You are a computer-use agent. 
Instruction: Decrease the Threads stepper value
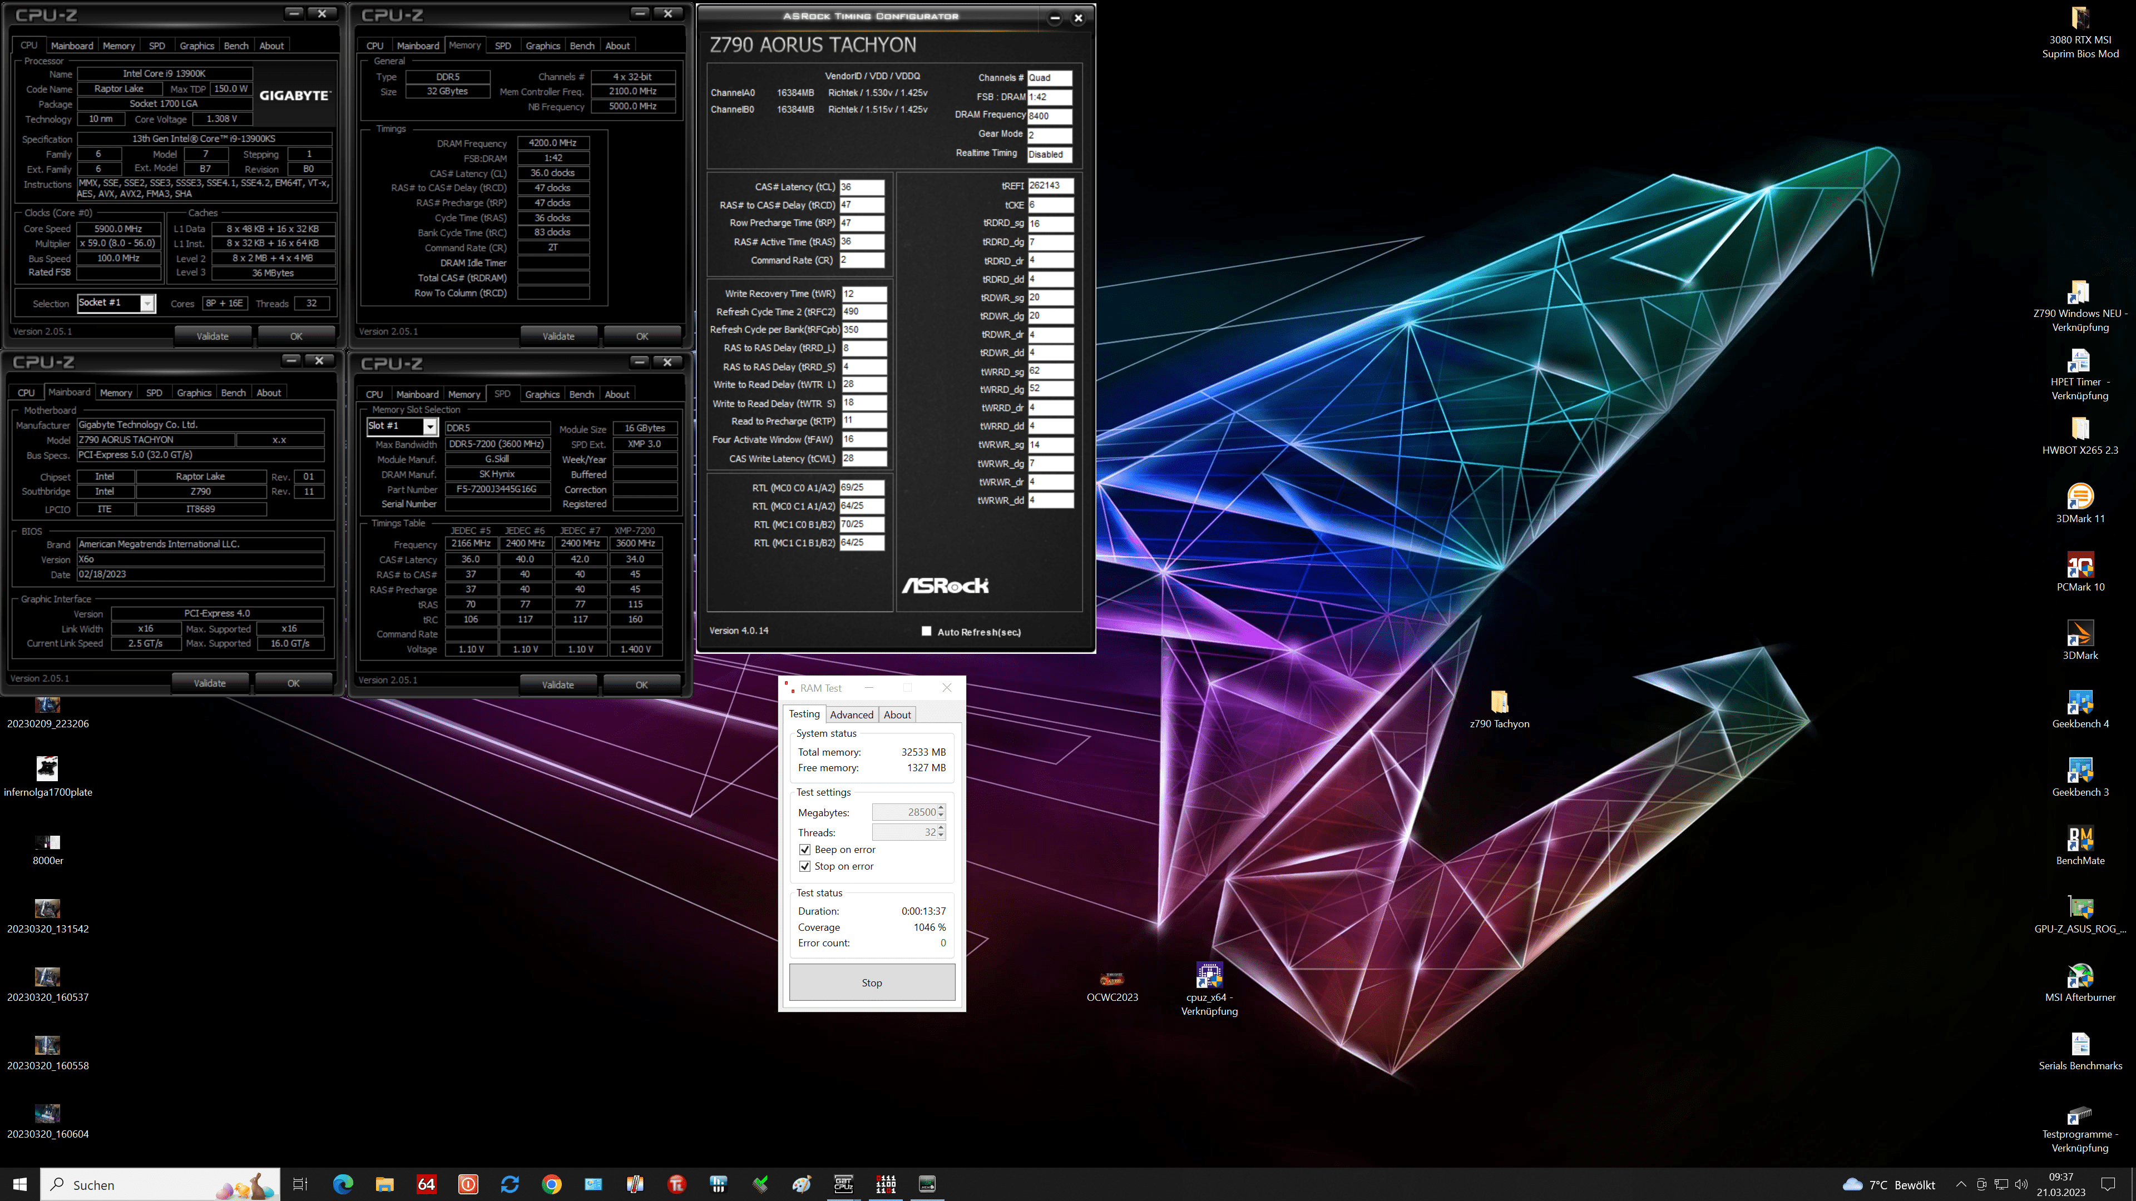(x=941, y=836)
